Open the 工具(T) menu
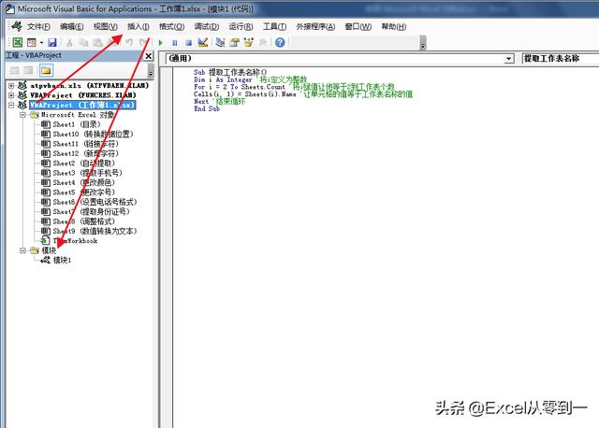599x428 pixels. point(274,27)
